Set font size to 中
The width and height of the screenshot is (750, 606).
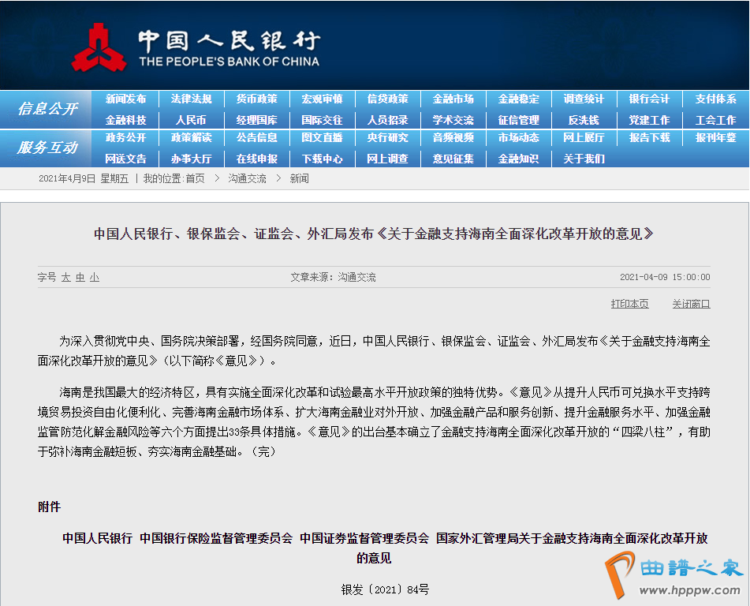click(80, 278)
